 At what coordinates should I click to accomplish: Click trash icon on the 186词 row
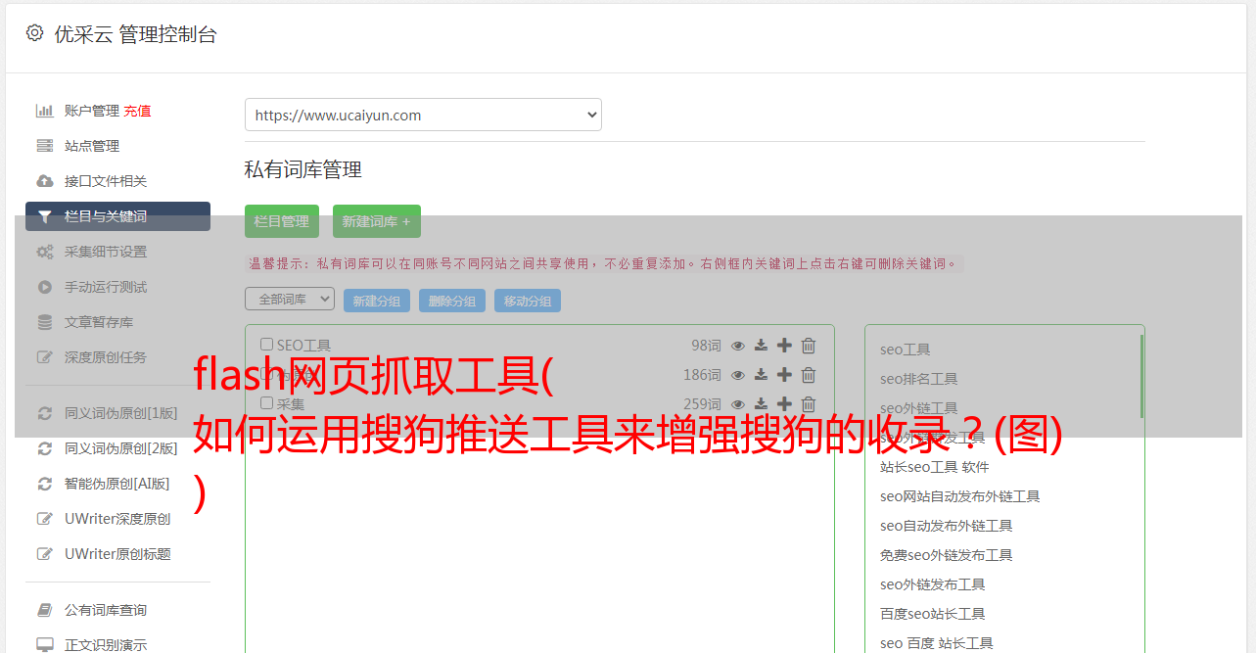tap(809, 375)
